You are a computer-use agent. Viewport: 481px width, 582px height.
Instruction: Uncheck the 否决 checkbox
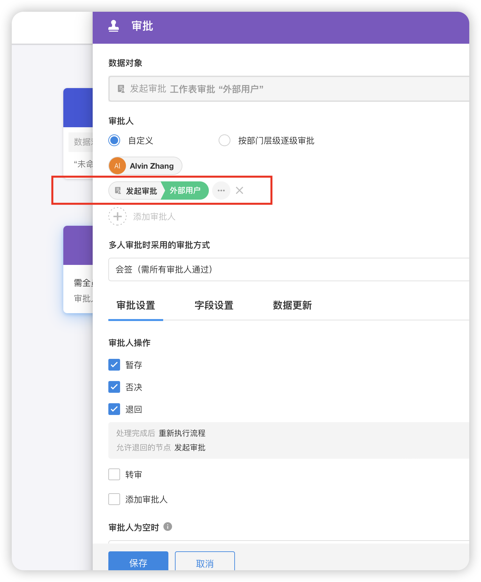[x=114, y=387]
